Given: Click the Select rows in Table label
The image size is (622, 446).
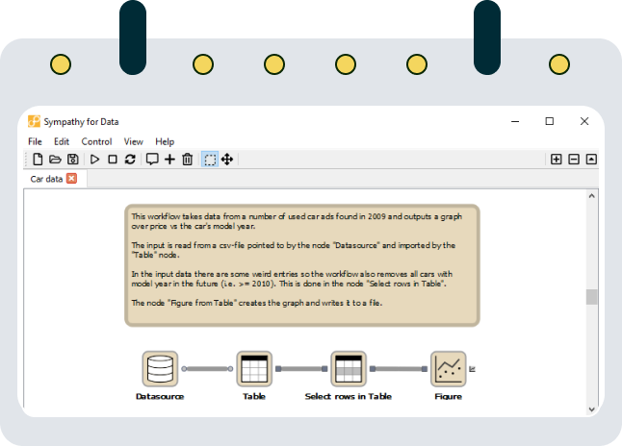Looking at the screenshot, I should 349,396.
